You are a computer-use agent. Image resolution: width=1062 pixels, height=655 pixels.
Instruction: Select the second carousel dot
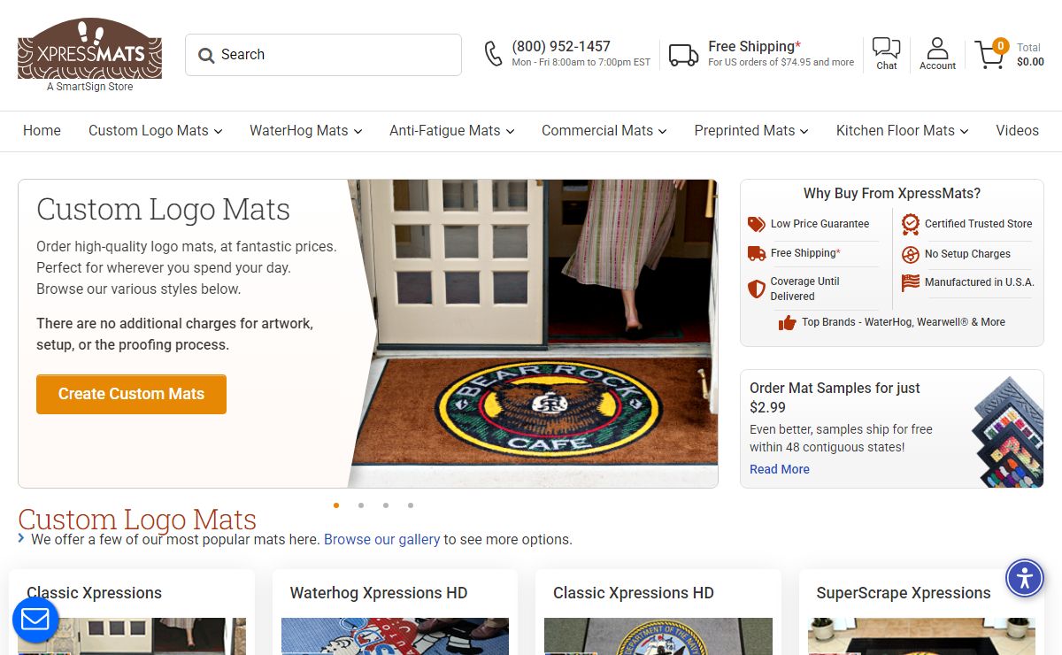(361, 505)
